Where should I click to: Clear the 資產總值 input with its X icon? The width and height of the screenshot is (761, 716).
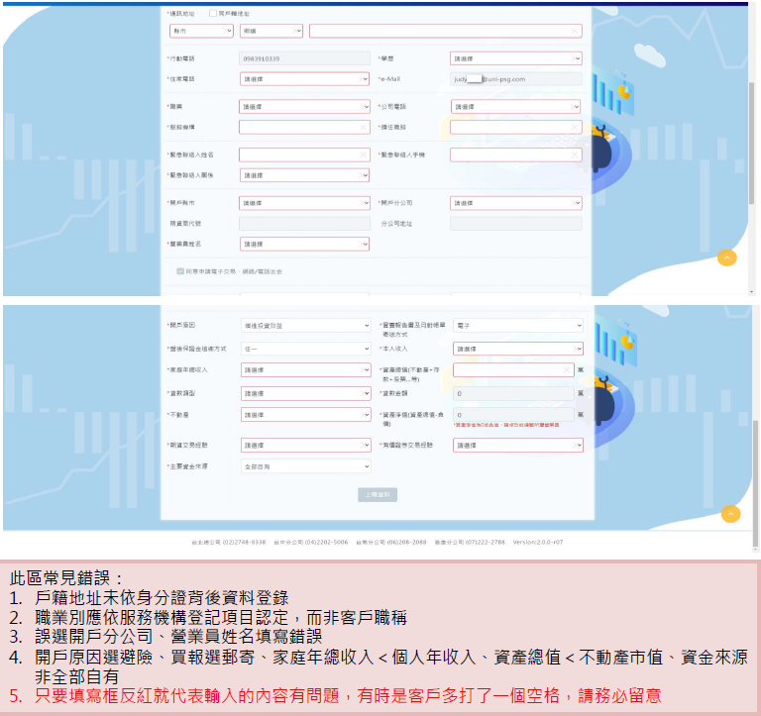click(568, 369)
